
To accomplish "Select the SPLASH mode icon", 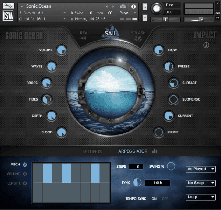I will [x=138, y=39].
